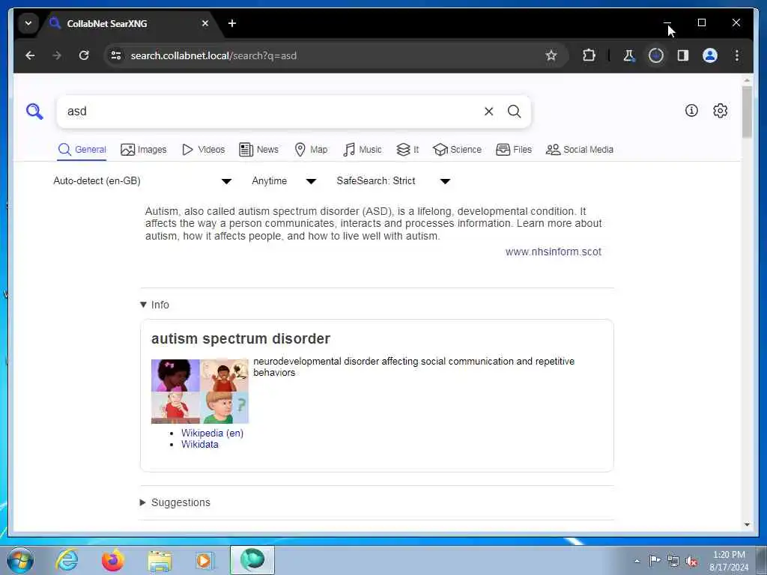Image resolution: width=767 pixels, height=575 pixels.
Task: Launch Firefox from taskbar
Action: pos(113,560)
